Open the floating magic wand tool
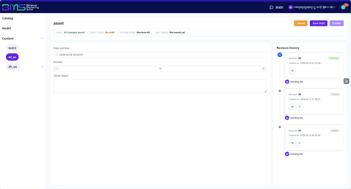 coord(346,81)
